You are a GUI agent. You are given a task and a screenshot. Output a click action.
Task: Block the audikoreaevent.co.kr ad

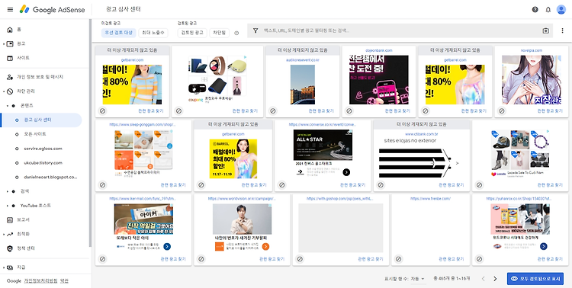click(x=273, y=110)
